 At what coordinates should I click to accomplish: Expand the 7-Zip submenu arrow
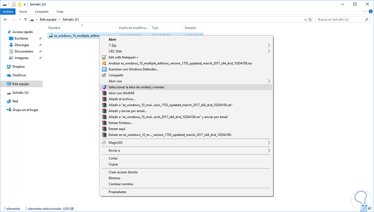click(269, 45)
